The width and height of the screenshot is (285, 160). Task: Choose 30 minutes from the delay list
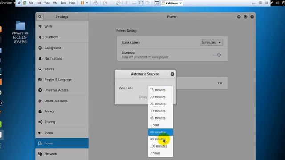click(x=160, y=111)
